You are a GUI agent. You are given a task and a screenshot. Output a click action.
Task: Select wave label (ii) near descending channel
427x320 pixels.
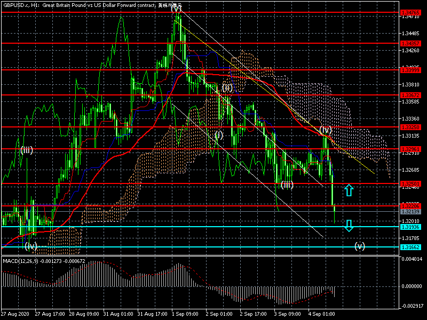click(x=228, y=88)
